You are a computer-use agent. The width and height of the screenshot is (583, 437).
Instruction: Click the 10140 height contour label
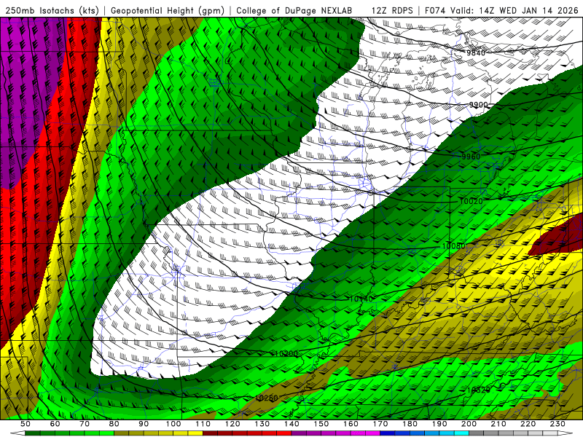click(x=361, y=299)
